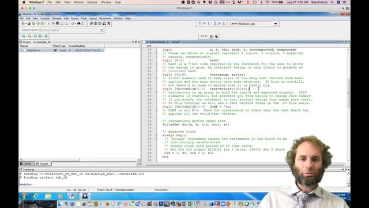
Task: Open the Devices menu in Mac menu bar
Action: click(92, 2)
